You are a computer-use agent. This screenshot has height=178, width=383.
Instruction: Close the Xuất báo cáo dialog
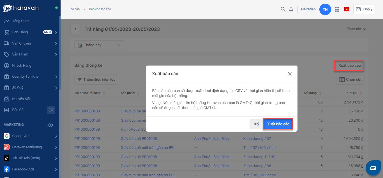point(290,74)
